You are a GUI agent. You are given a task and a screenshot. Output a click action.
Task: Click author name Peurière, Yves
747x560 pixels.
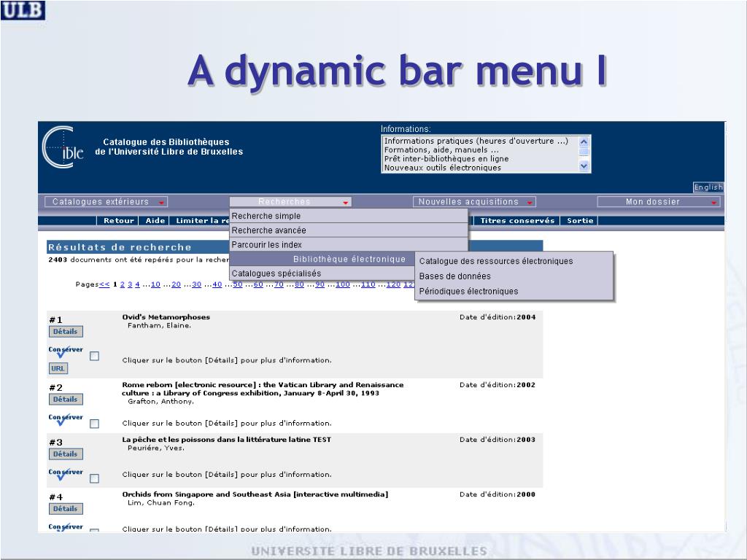coord(156,448)
